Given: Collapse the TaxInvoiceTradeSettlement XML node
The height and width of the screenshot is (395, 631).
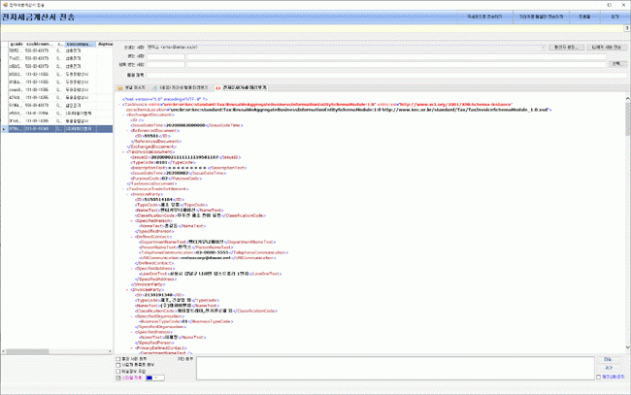Looking at the screenshot, I should click(123, 189).
